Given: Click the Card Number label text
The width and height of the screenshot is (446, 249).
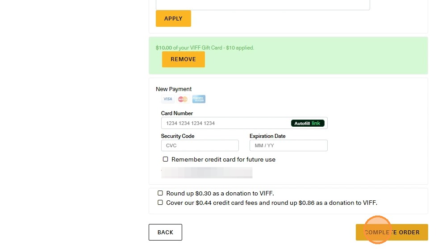Looking at the screenshot, I should click(x=177, y=113).
